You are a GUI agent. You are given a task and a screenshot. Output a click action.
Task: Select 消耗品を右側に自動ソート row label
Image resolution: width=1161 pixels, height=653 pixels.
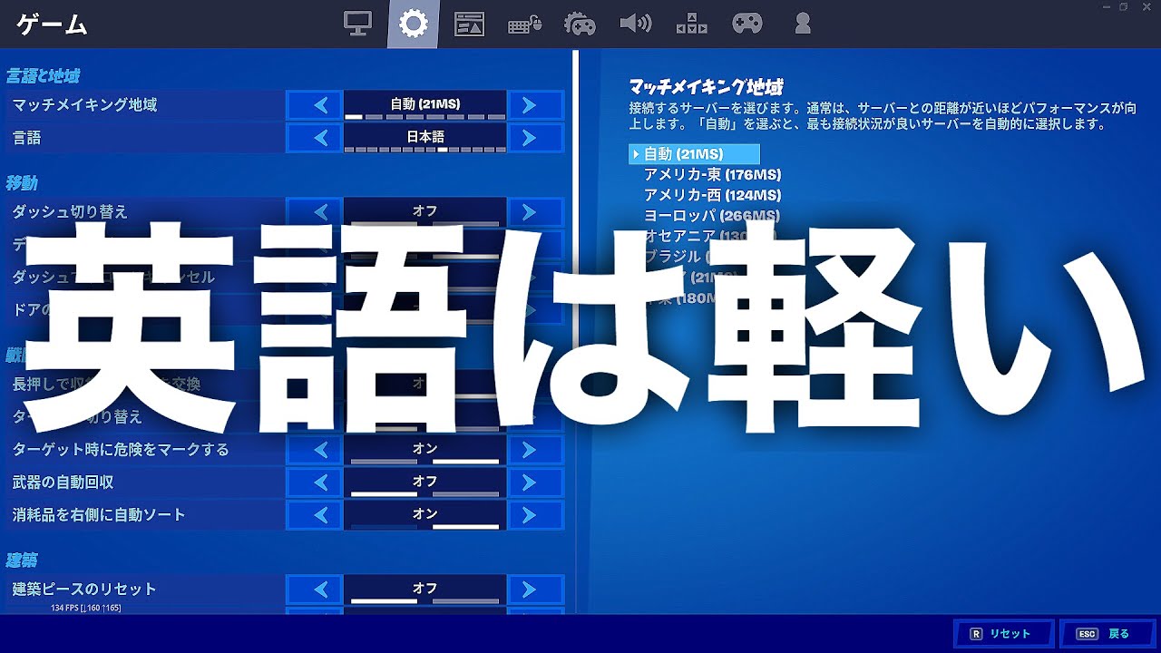[x=99, y=515]
